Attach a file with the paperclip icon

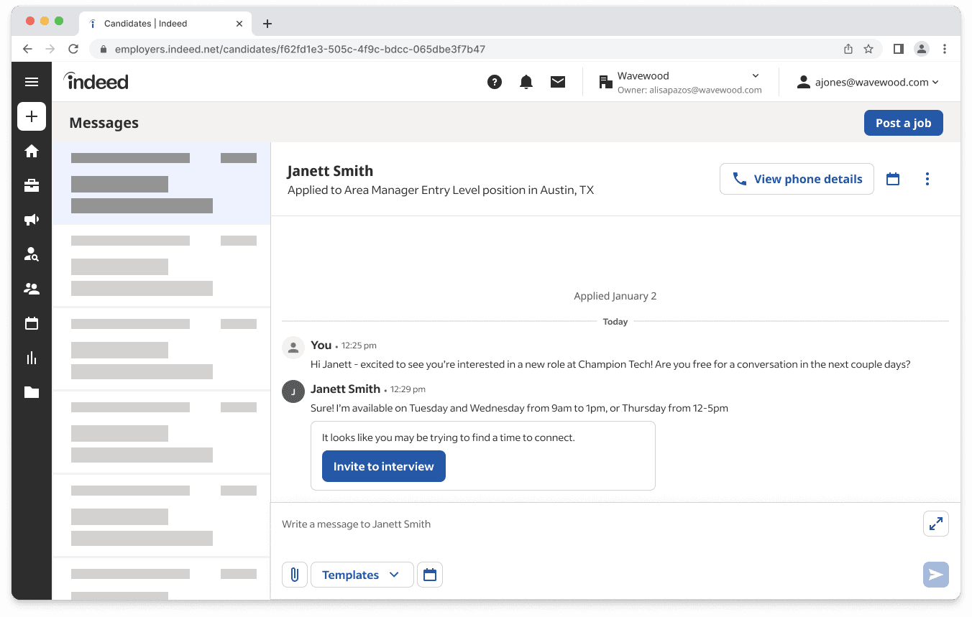[x=295, y=575]
